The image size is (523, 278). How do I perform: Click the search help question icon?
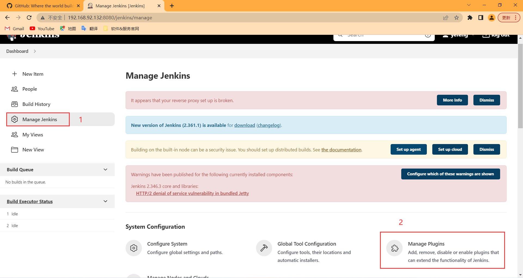pos(428,35)
